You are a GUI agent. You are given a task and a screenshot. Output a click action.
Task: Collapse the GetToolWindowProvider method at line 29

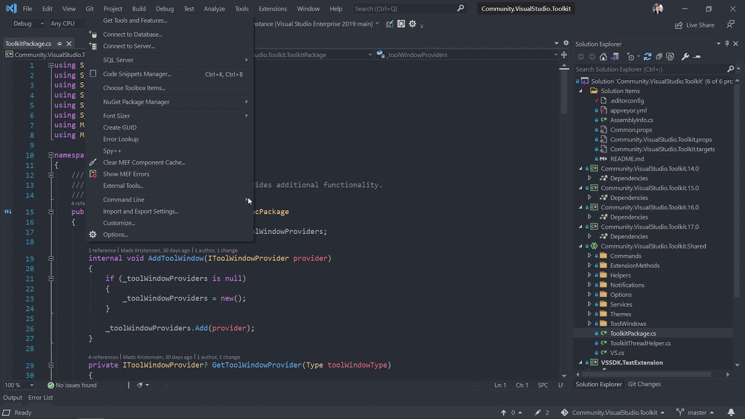tap(51, 365)
